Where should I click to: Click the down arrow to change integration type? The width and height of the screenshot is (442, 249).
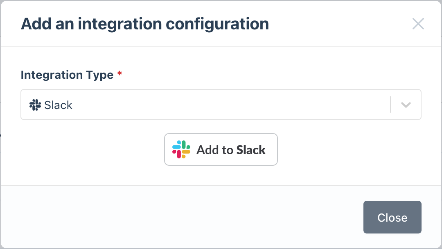click(406, 104)
